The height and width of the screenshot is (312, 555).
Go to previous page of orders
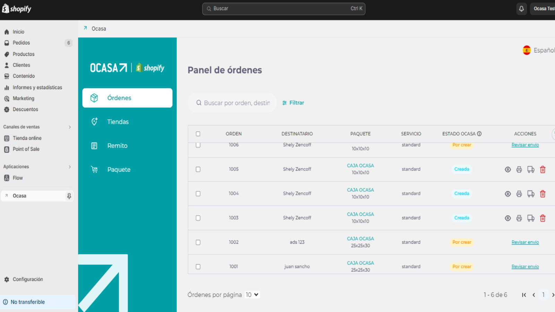pyautogui.click(x=534, y=295)
